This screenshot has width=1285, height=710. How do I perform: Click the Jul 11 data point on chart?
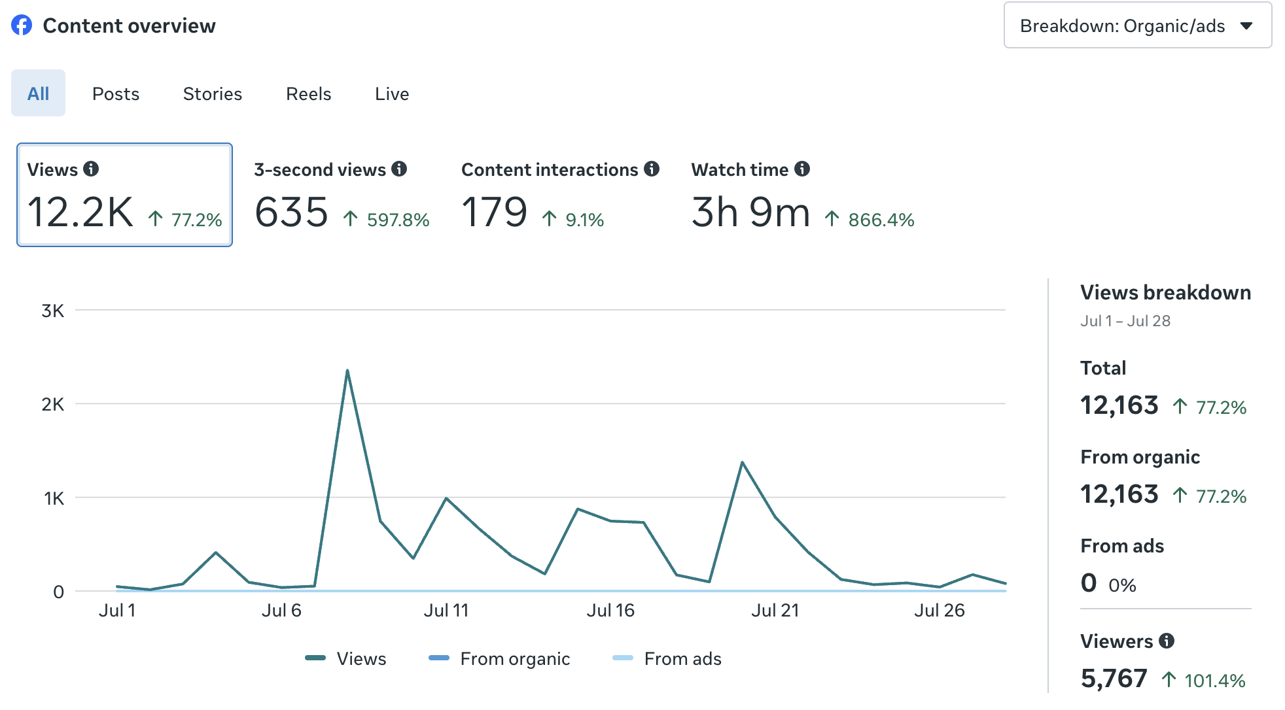446,498
